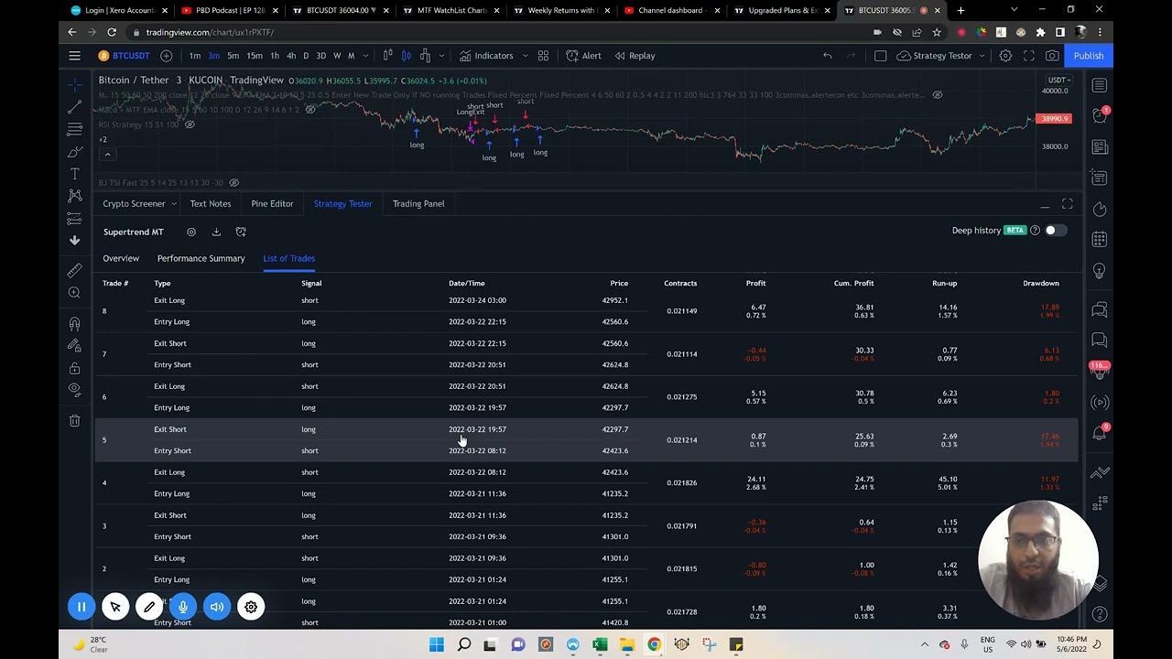Lock all drawing tools icon
Image resolution: width=1172 pixels, height=659 pixels.
(x=74, y=368)
